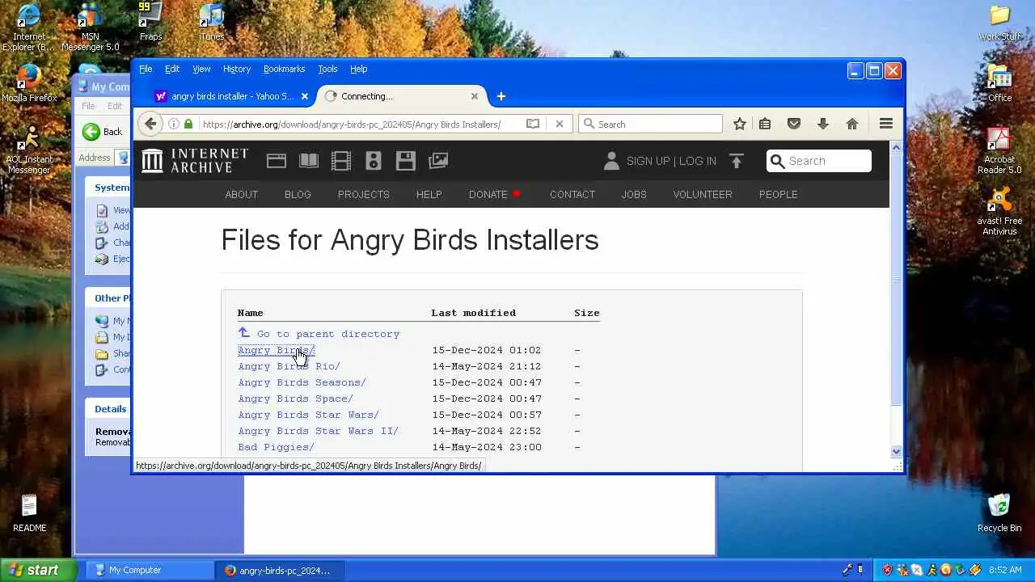
Task: Open the BLOG navigation link
Action: 298,194
